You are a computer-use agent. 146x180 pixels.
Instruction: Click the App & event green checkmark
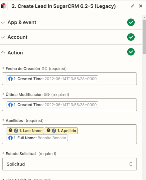[x=131, y=22]
